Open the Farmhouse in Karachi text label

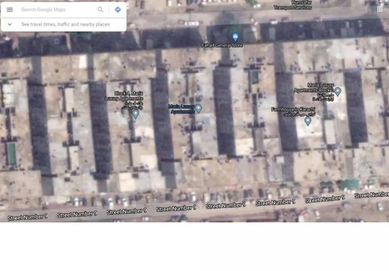(x=293, y=109)
